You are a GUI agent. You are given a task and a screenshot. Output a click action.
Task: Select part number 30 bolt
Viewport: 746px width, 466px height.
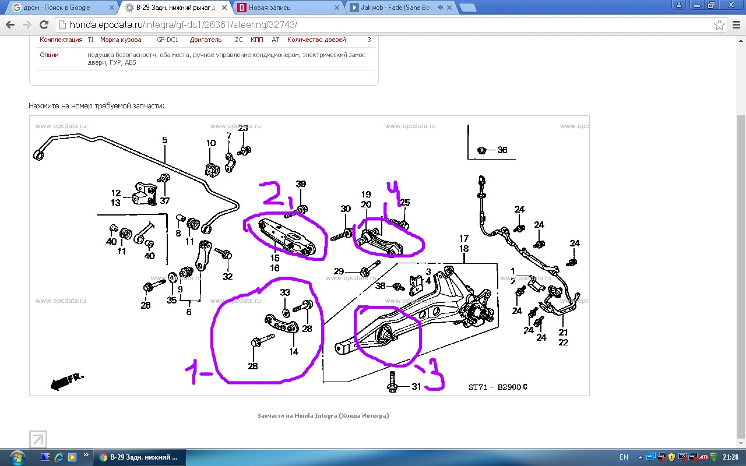click(x=346, y=209)
